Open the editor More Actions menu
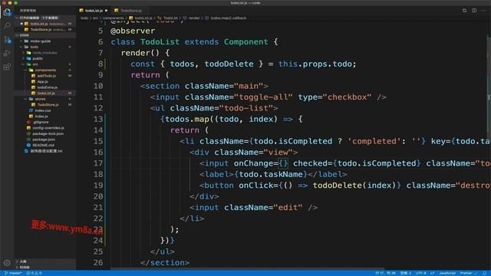The width and height of the screenshot is (491, 276). tap(484, 10)
